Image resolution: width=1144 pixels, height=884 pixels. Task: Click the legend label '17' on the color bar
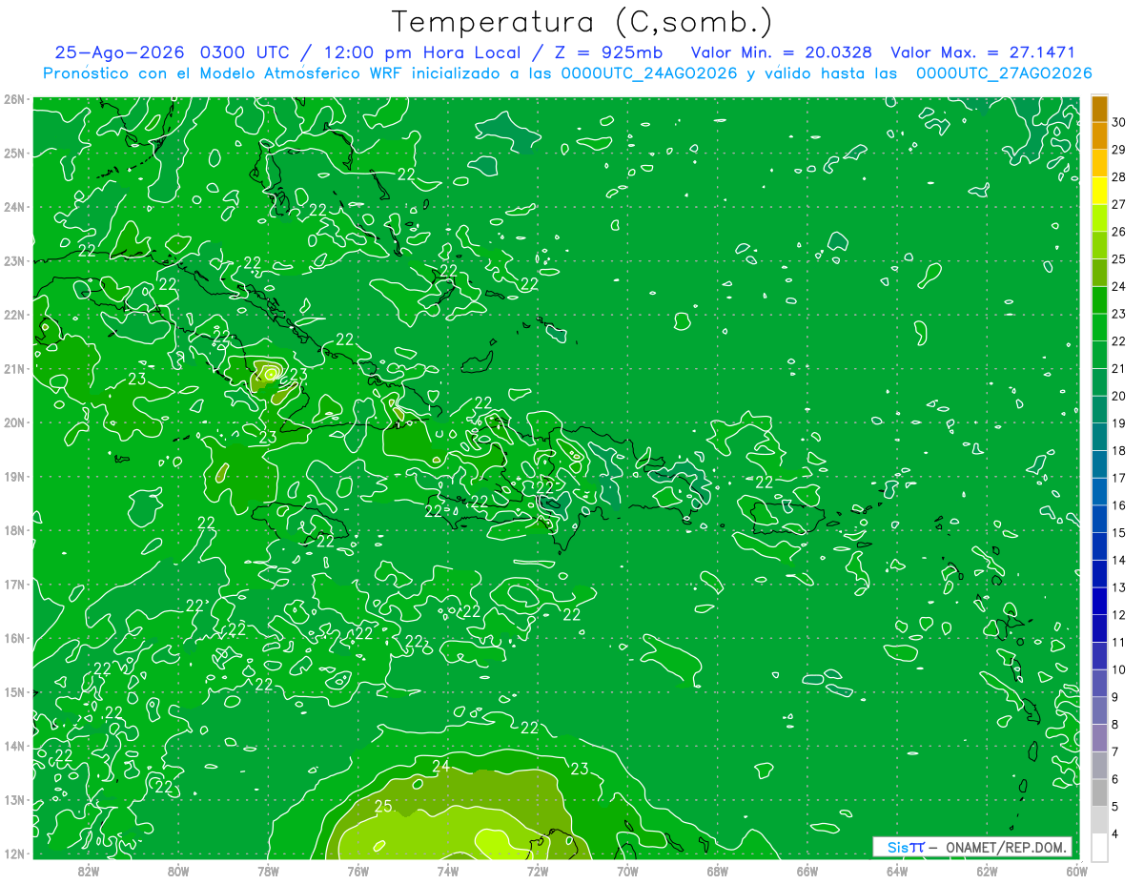click(1119, 478)
